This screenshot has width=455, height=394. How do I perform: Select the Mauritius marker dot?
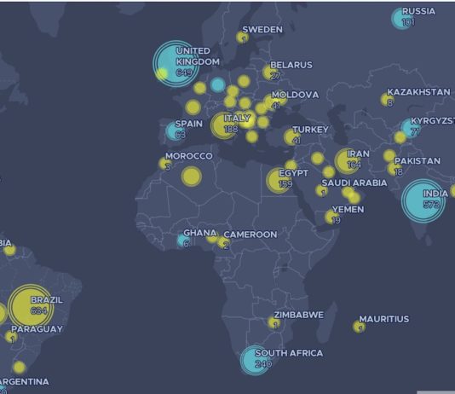(x=359, y=327)
